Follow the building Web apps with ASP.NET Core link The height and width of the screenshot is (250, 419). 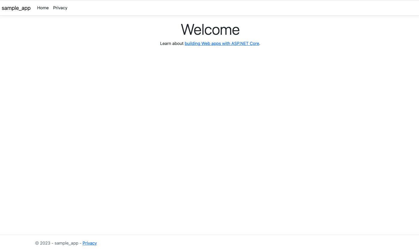(x=222, y=43)
